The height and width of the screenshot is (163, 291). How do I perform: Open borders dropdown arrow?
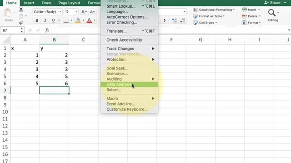click(71, 20)
